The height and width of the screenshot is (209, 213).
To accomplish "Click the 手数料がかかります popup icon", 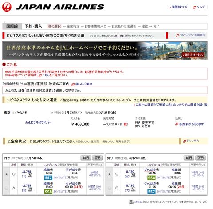I will point(177,124).
